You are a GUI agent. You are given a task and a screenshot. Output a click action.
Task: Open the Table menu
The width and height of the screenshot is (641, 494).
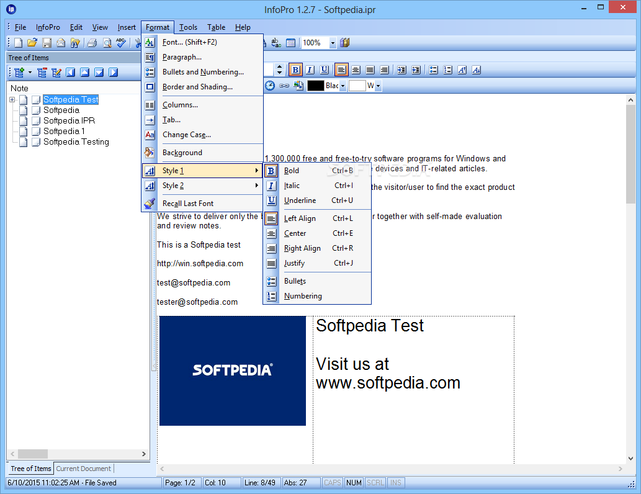[x=217, y=27]
